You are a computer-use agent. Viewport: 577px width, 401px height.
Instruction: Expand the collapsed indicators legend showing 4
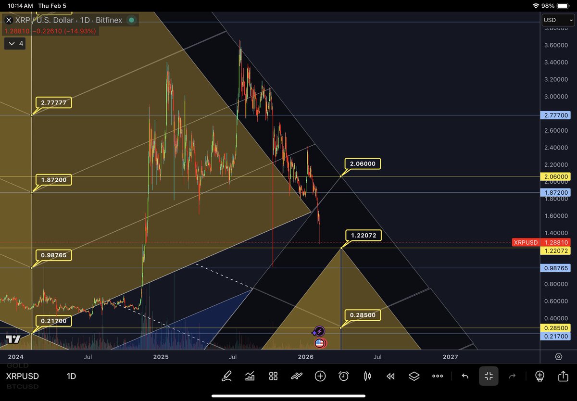(x=15, y=44)
